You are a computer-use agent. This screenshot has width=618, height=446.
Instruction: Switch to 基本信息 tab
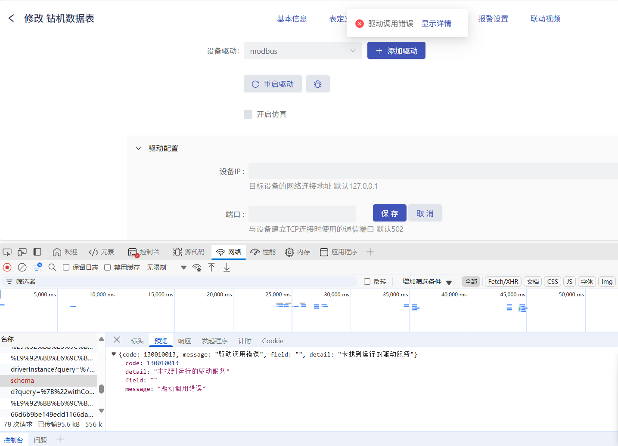[x=292, y=19]
